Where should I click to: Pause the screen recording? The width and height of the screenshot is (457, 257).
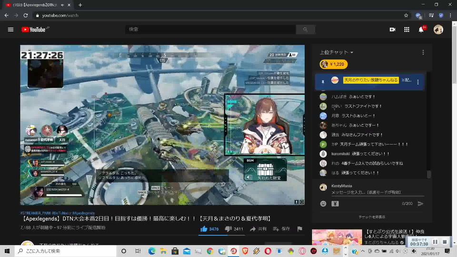click(435, 242)
